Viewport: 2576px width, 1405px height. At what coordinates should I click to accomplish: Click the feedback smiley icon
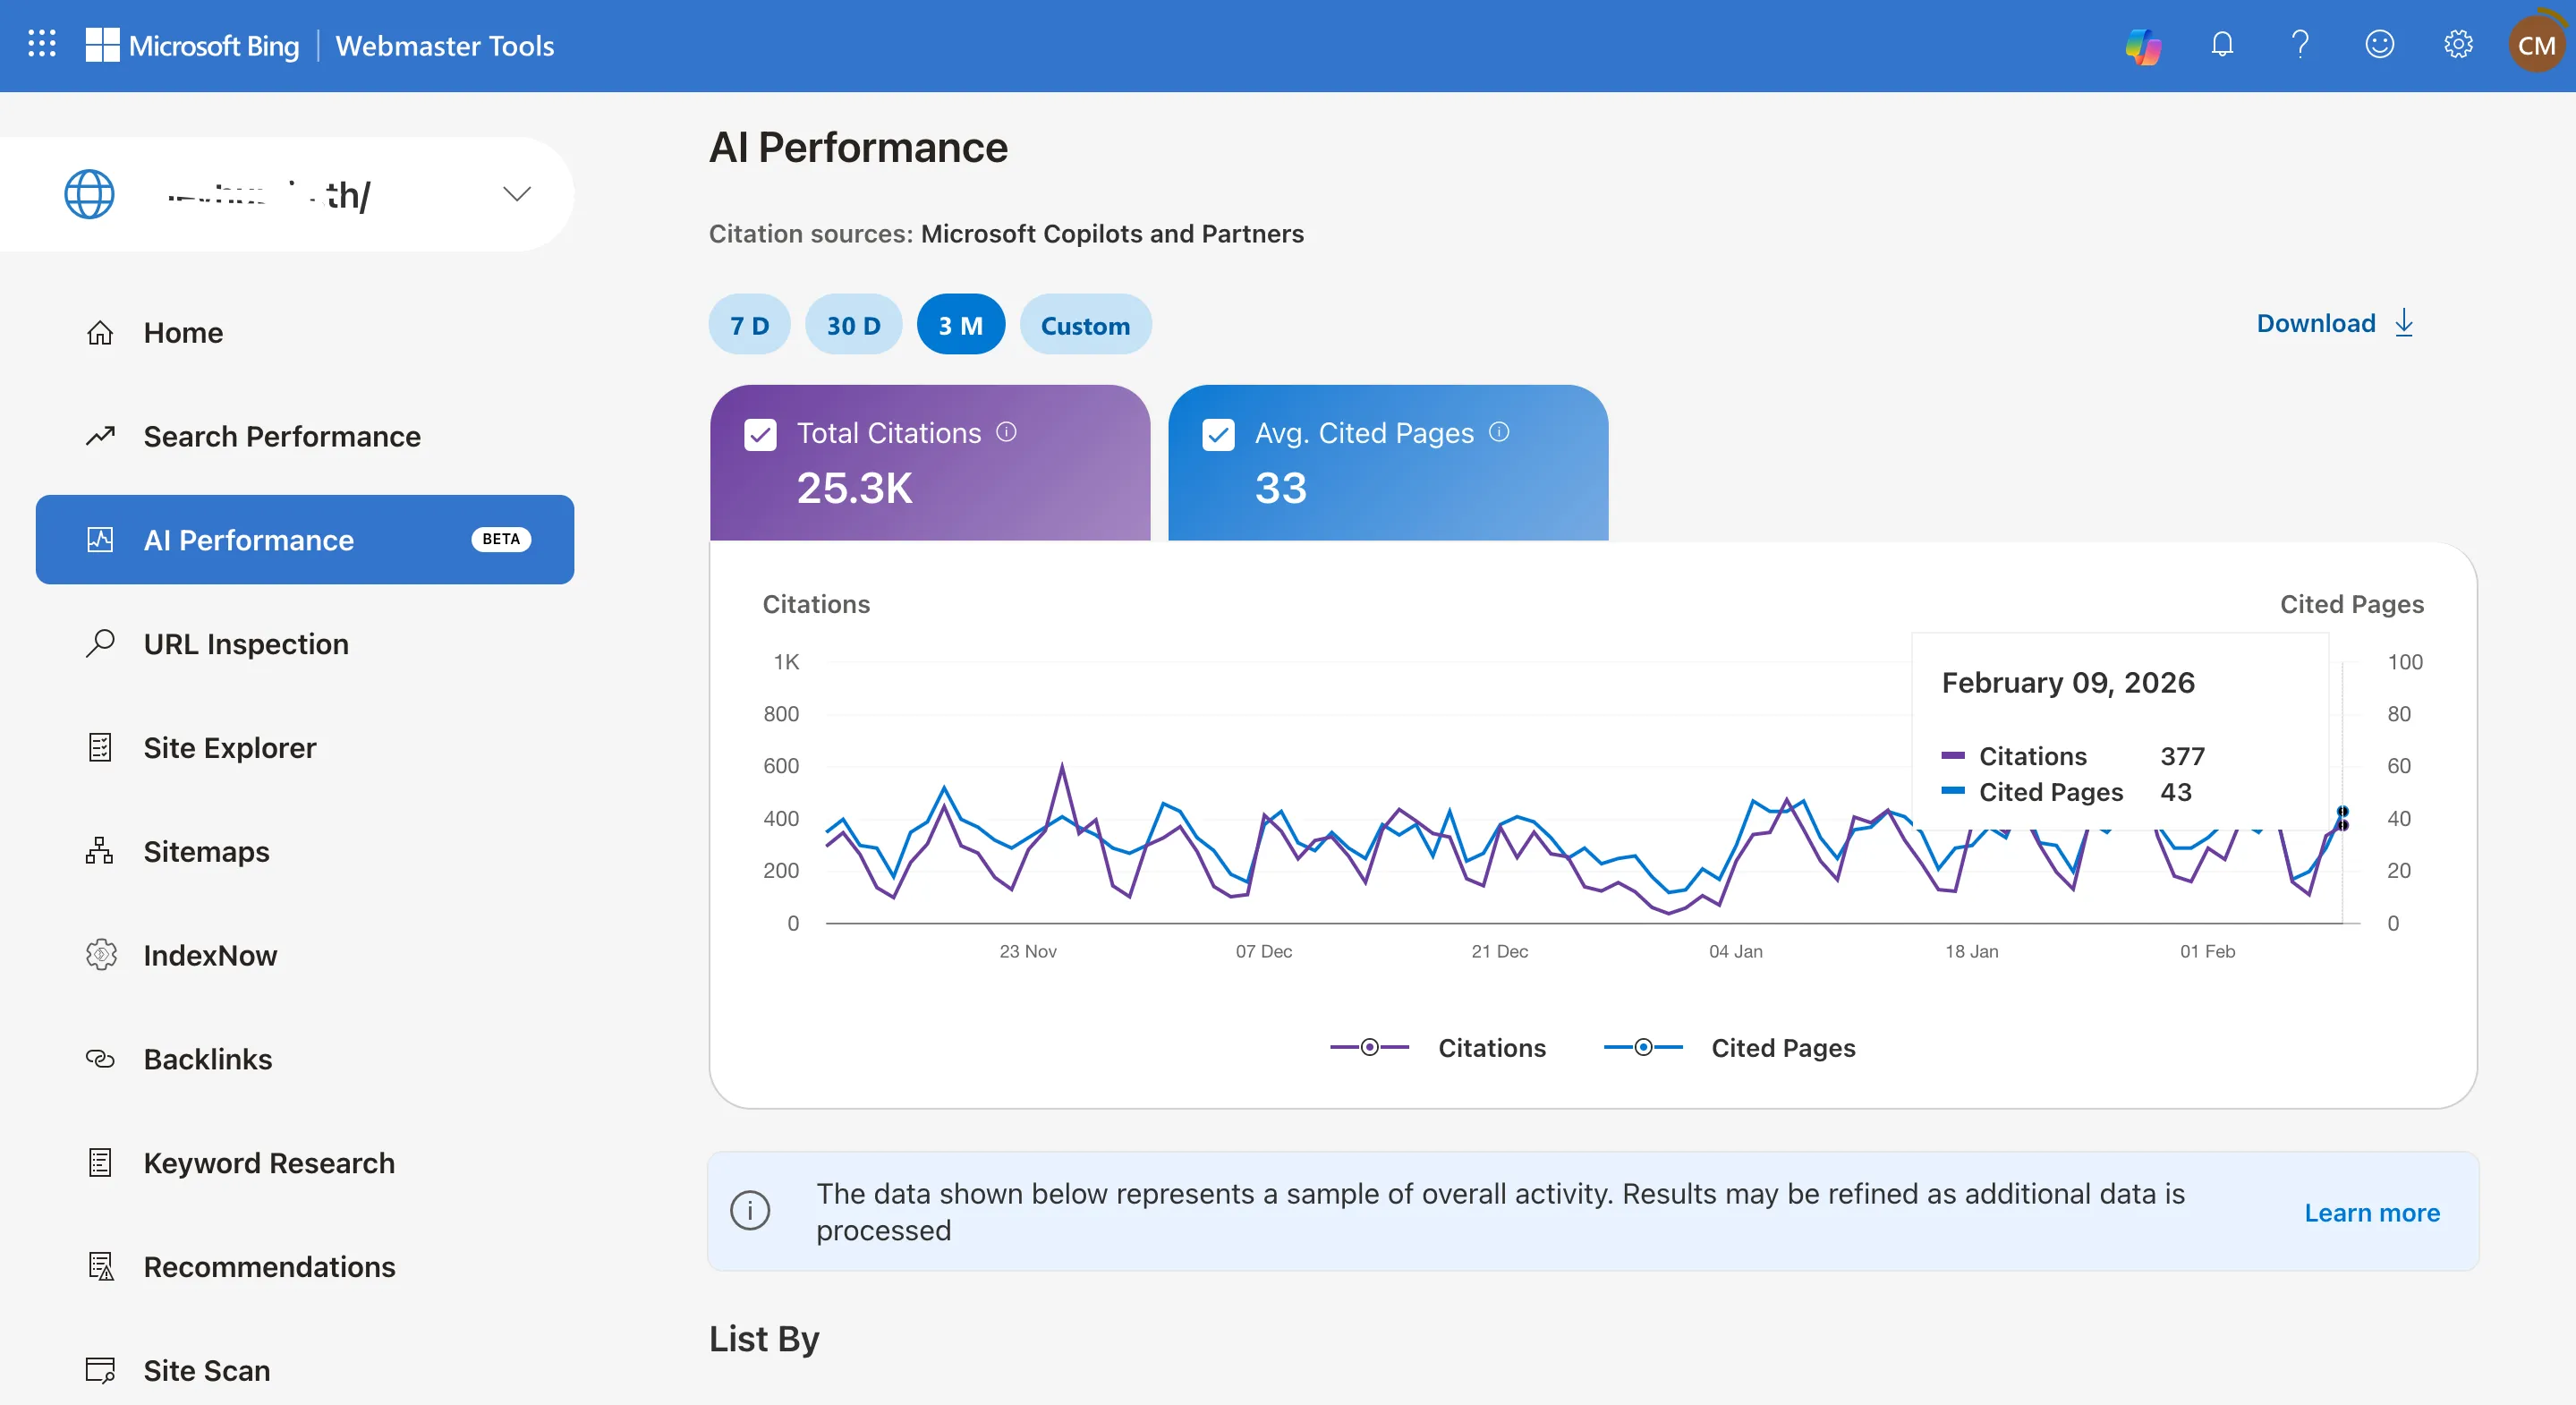pos(2381,45)
